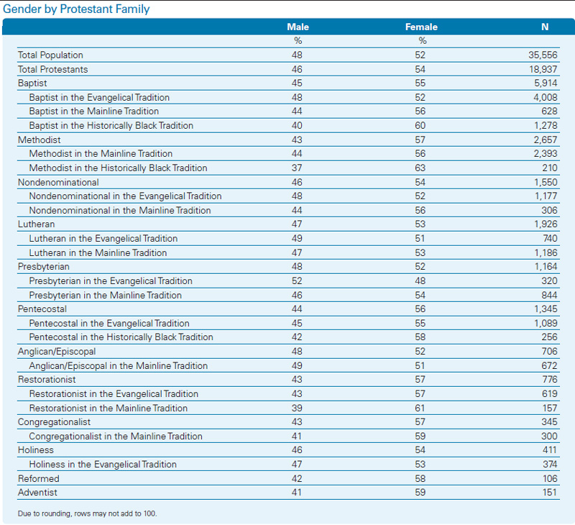The width and height of the screenshot is (575, 525).
Task: Select the N value '345' in Congregationalist row
Action: pyautogui.click(x=549, y=422)
